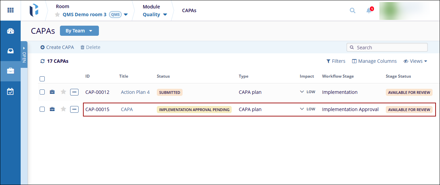
Task: Expand the OPEN side panel tab
Action: coord(24,55)
